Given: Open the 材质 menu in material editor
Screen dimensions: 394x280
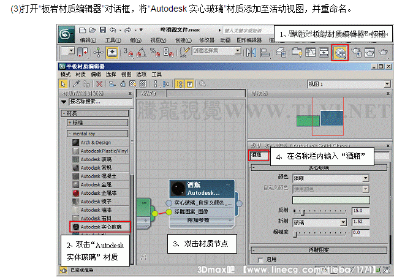Looking at the screenshot, I should (x=80, y=74).
